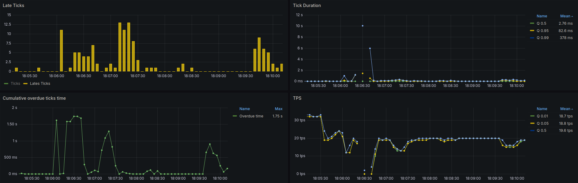Open the Cumulative overdue ticks time panel title
The image size is (578, 183).
[34, 98]
